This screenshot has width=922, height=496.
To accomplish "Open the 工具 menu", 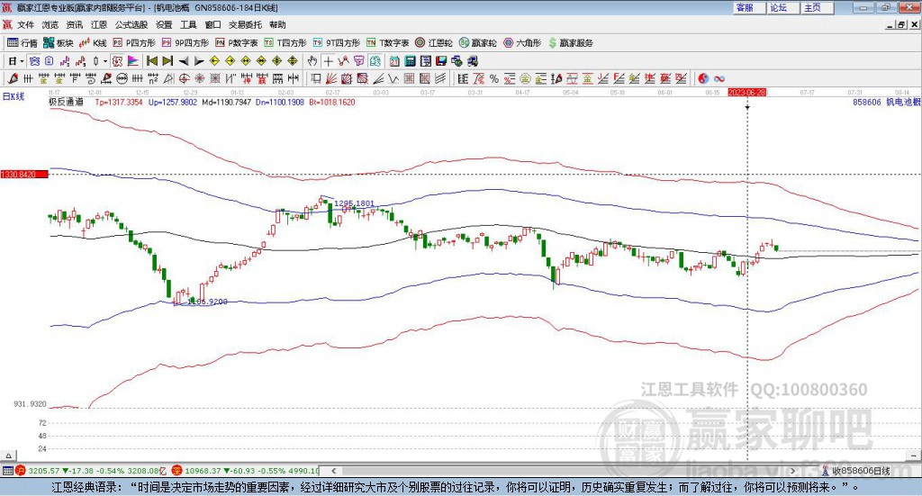I will [x=188, y=24].
